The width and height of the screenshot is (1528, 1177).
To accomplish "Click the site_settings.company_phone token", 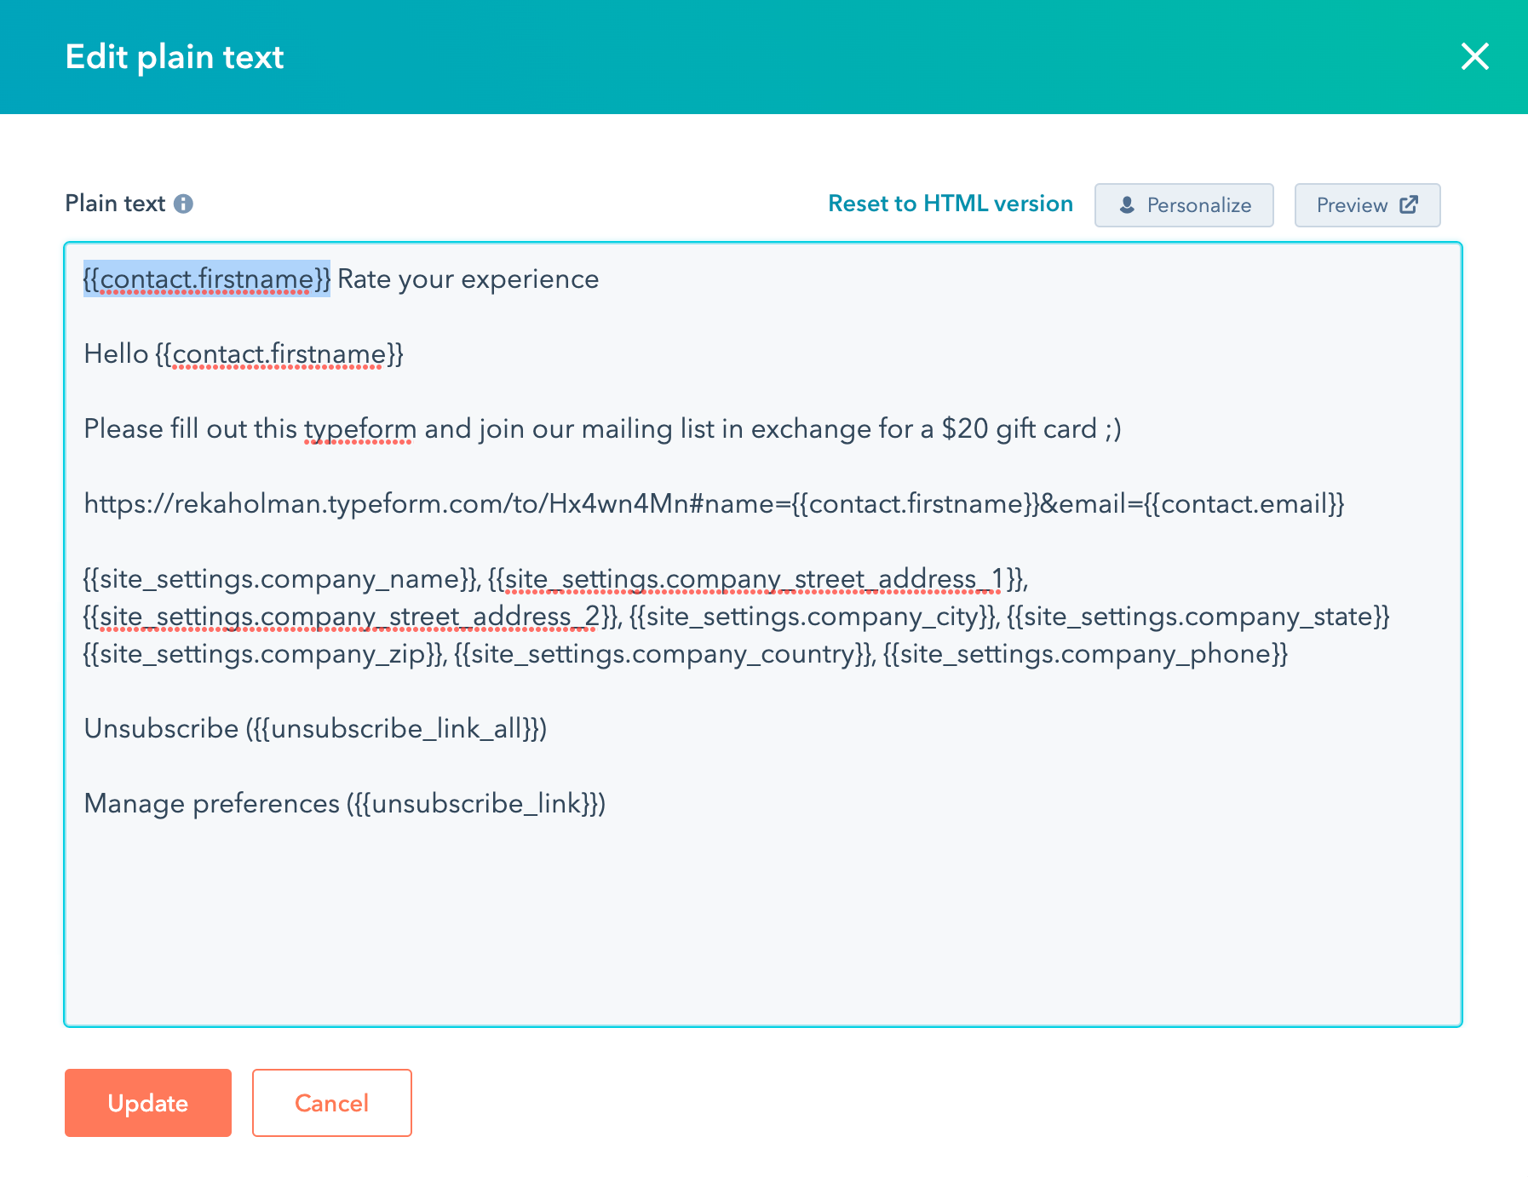I will tap(1085, 654).
